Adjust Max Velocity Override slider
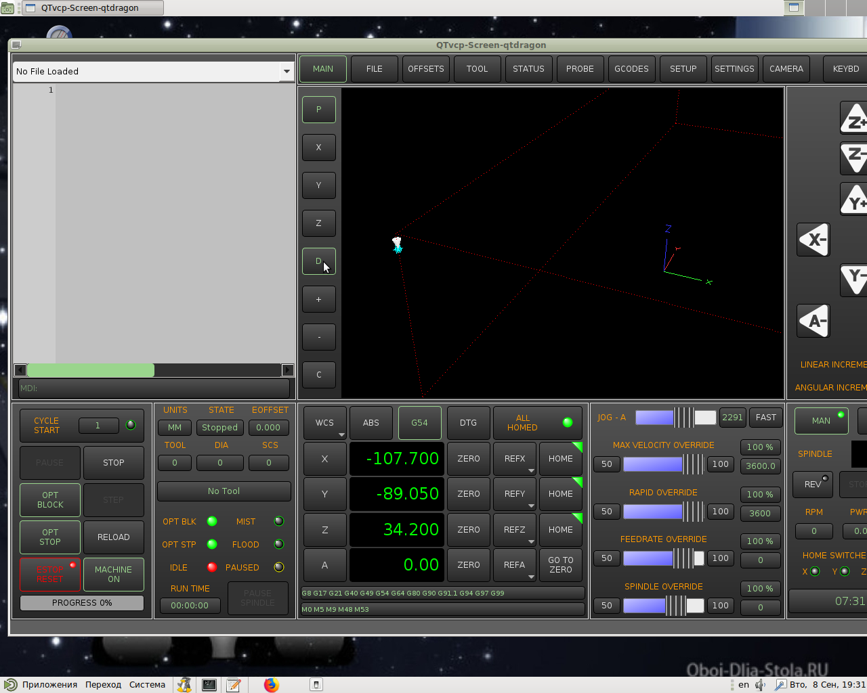 coord(664,464)
